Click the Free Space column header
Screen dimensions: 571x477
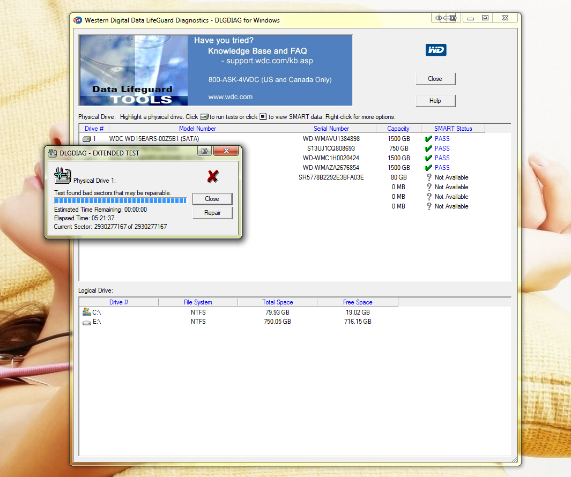(x=358, y=302)
